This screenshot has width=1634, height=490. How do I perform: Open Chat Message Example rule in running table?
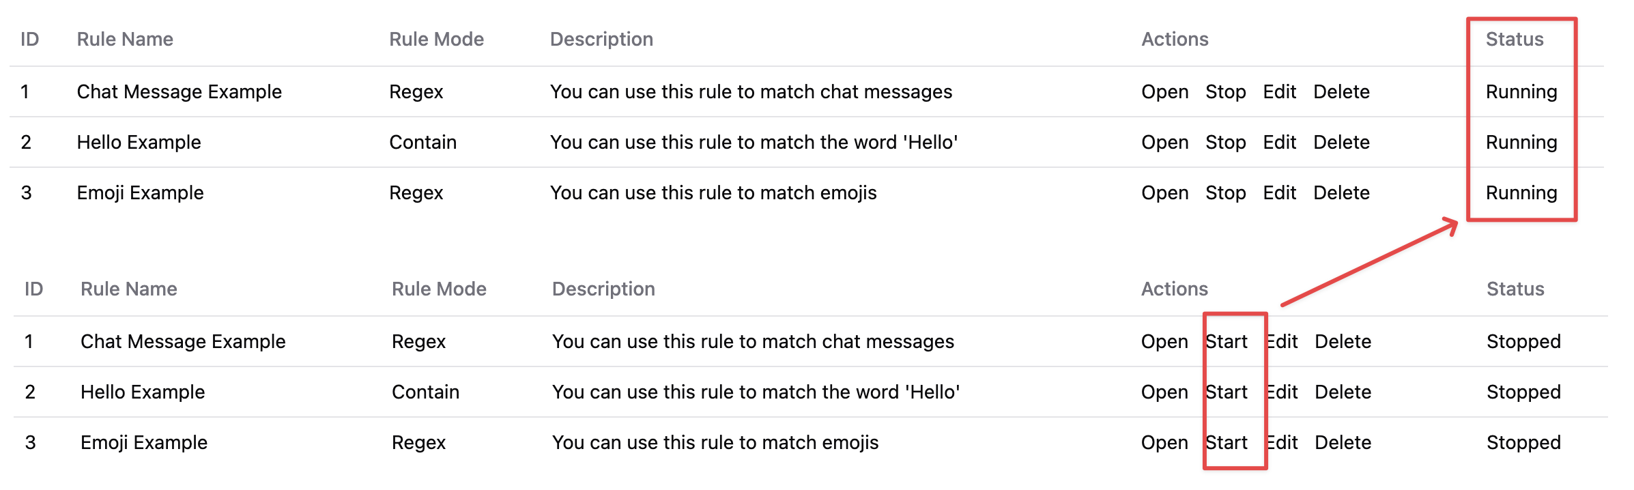tap(1164, 92)
